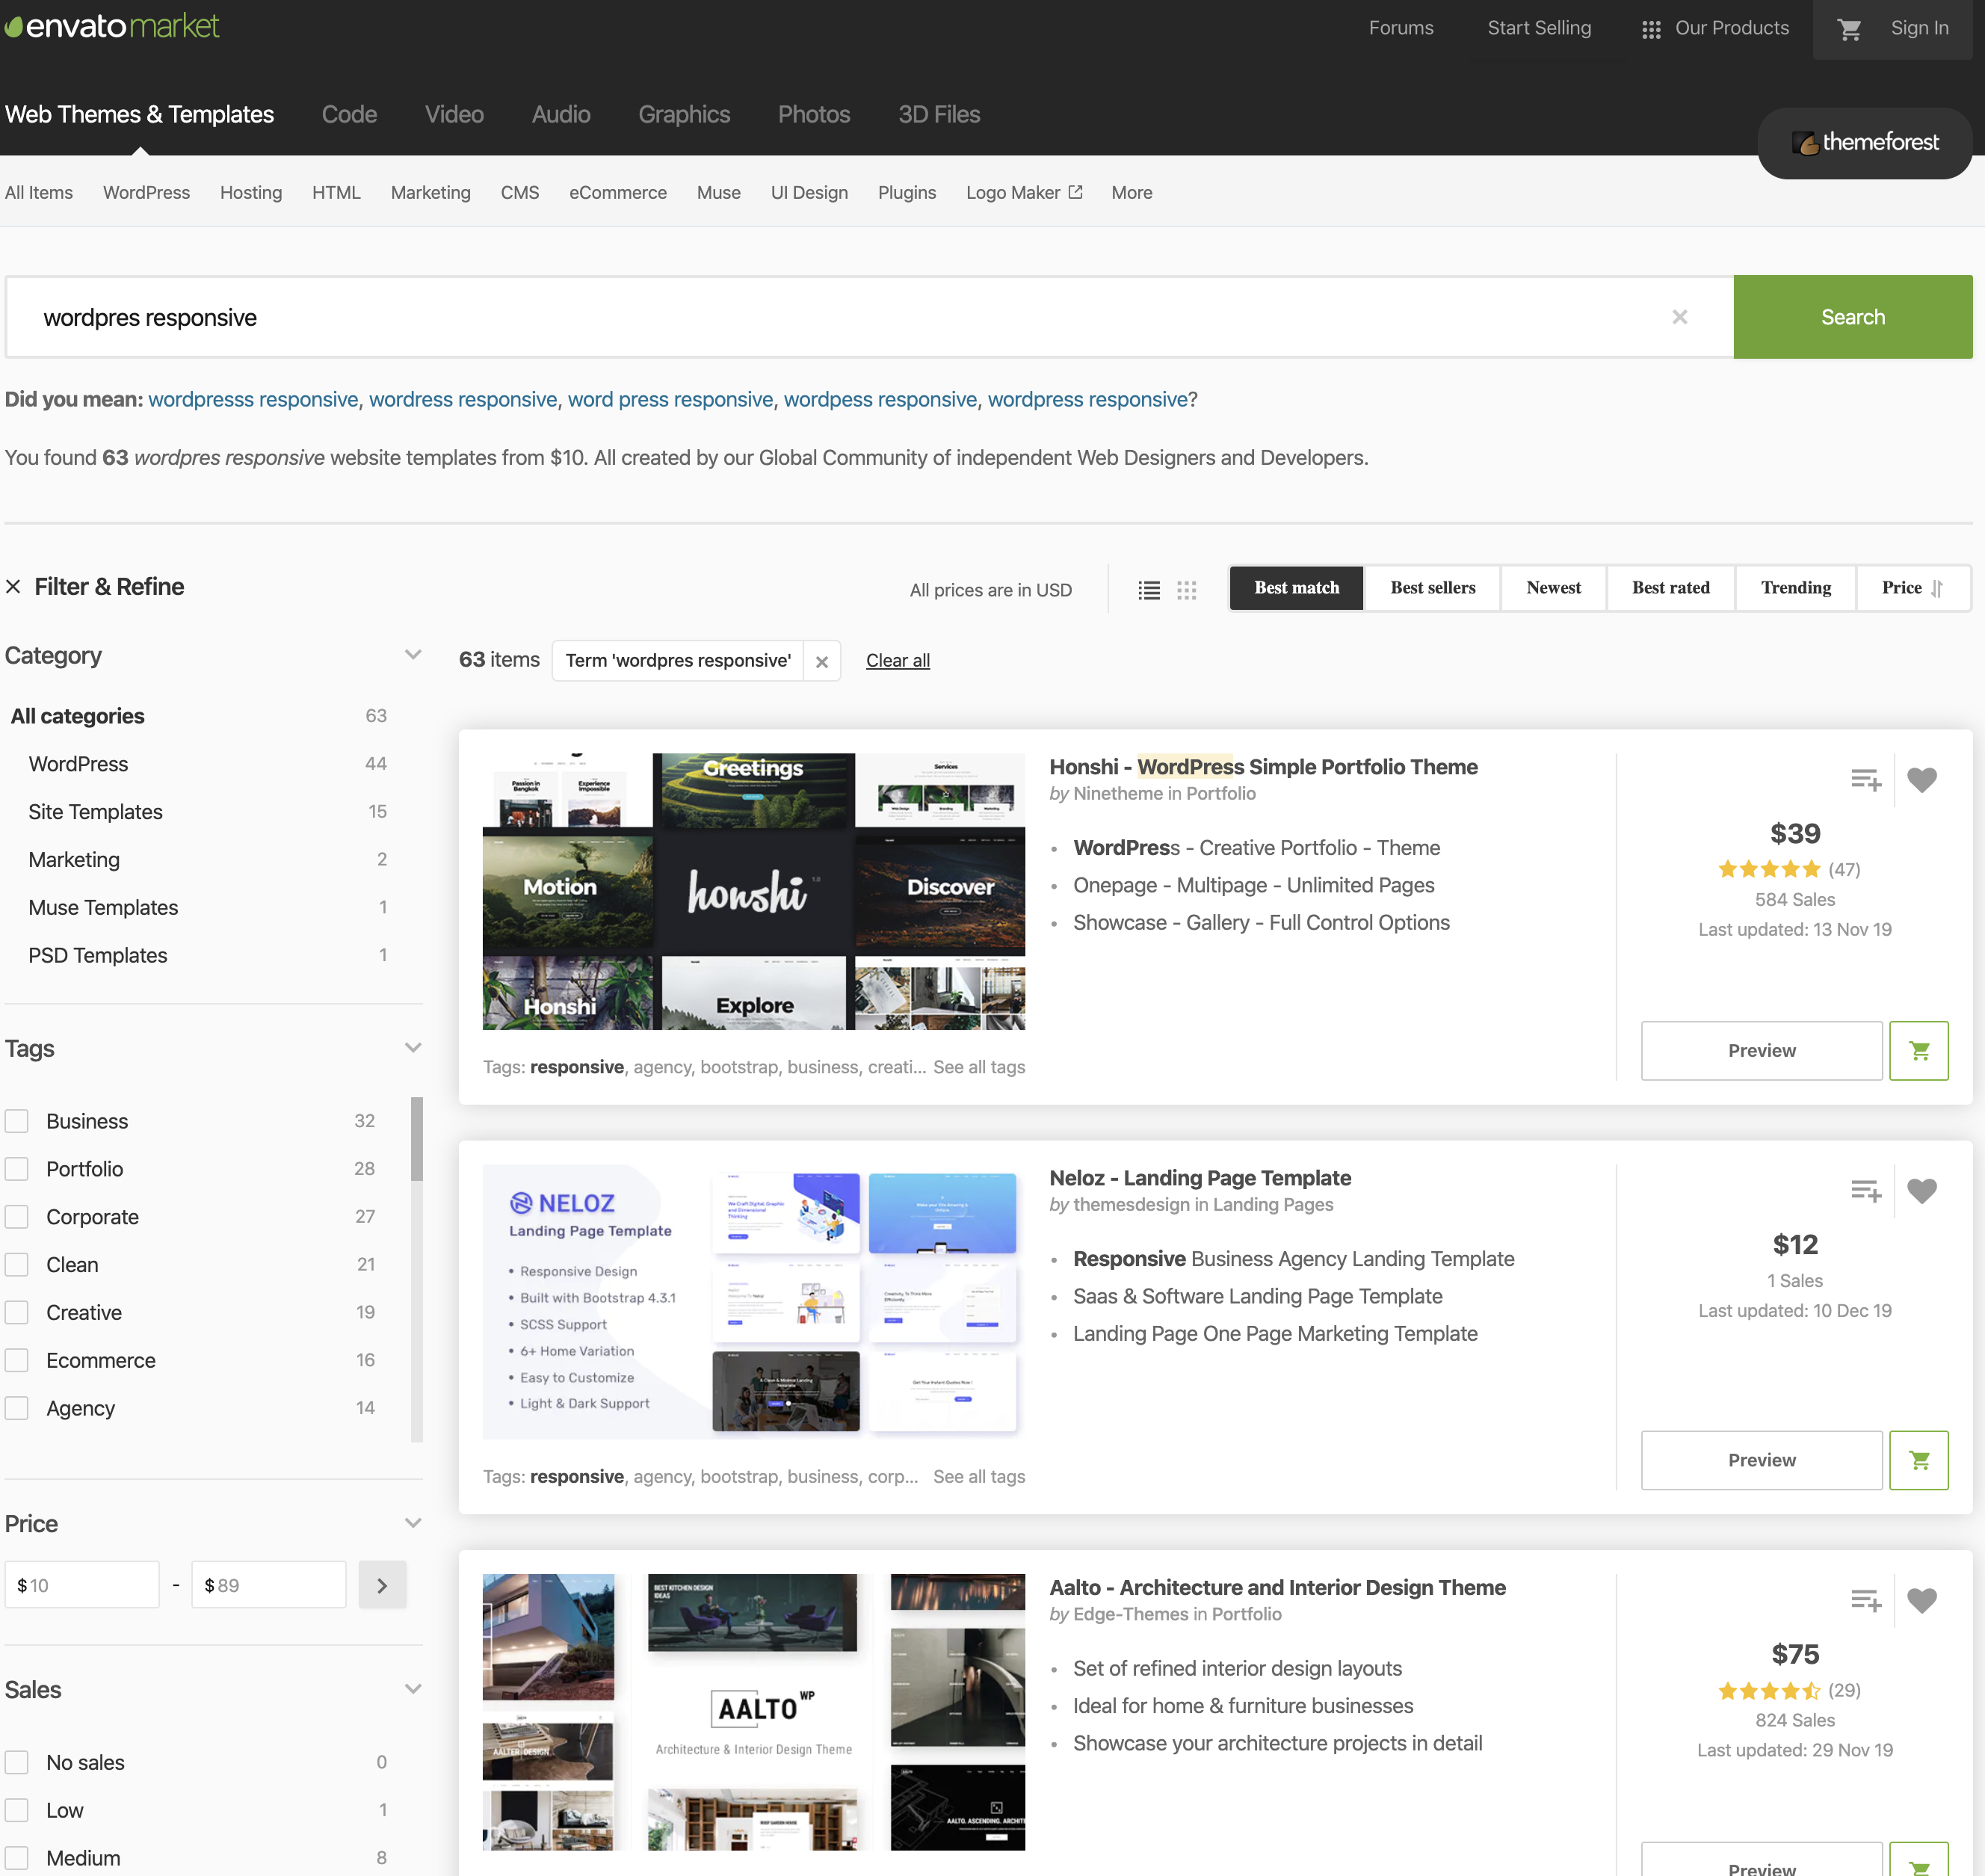1985x1876 pixels.
Task: Collapse the Sales filter section
Action: click(413, 1689)
